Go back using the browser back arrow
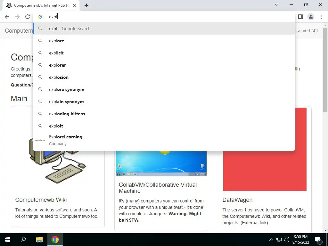The image size is (328, 246). [7, 17]
